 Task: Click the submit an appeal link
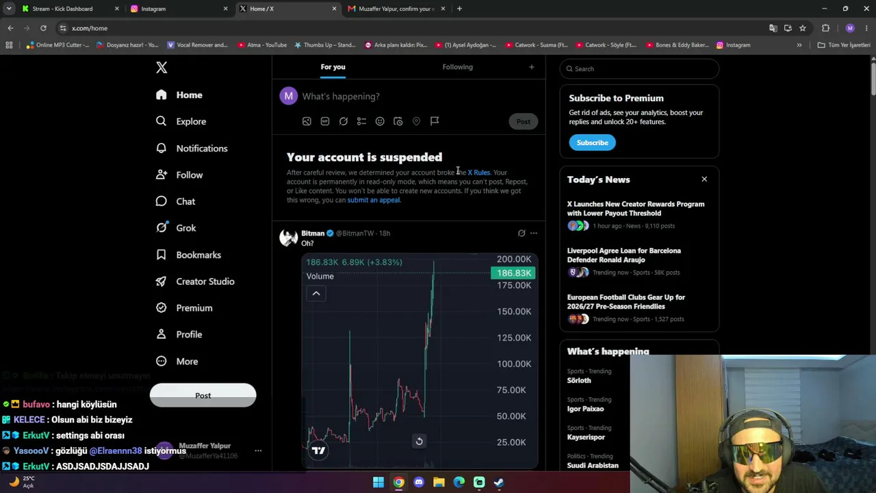tap(373, 200)
